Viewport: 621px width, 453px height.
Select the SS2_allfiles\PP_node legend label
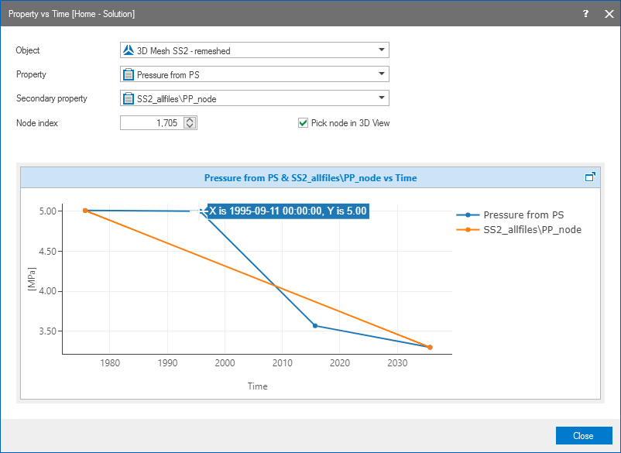[x=532, y=230]
